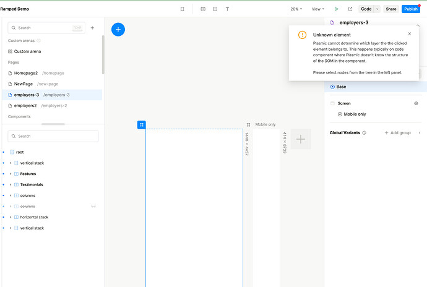
Task: Open Screen variant settings gear
Action: point(416,103)
